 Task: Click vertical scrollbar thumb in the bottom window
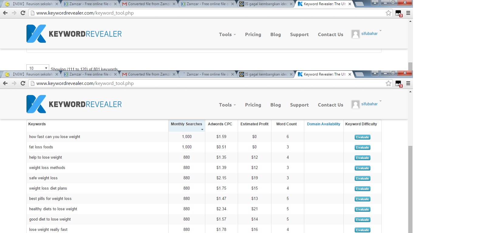tap(410, 189)
